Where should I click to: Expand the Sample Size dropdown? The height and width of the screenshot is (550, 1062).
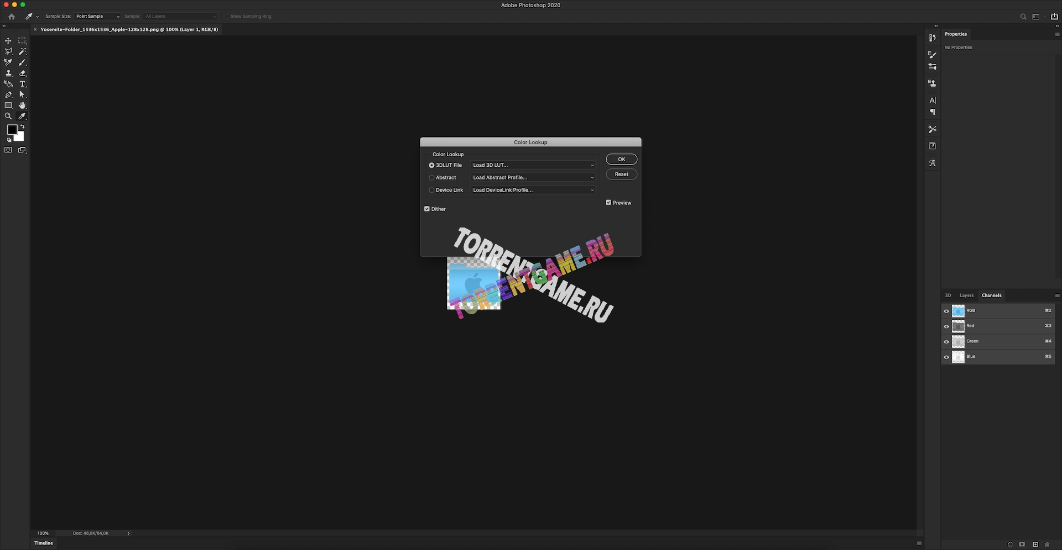(97, 17)
